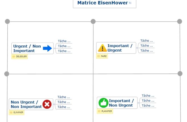The image size is (187, 122).
Task: Click the note icon on the FAIRE label
Action: click(99, 56)
